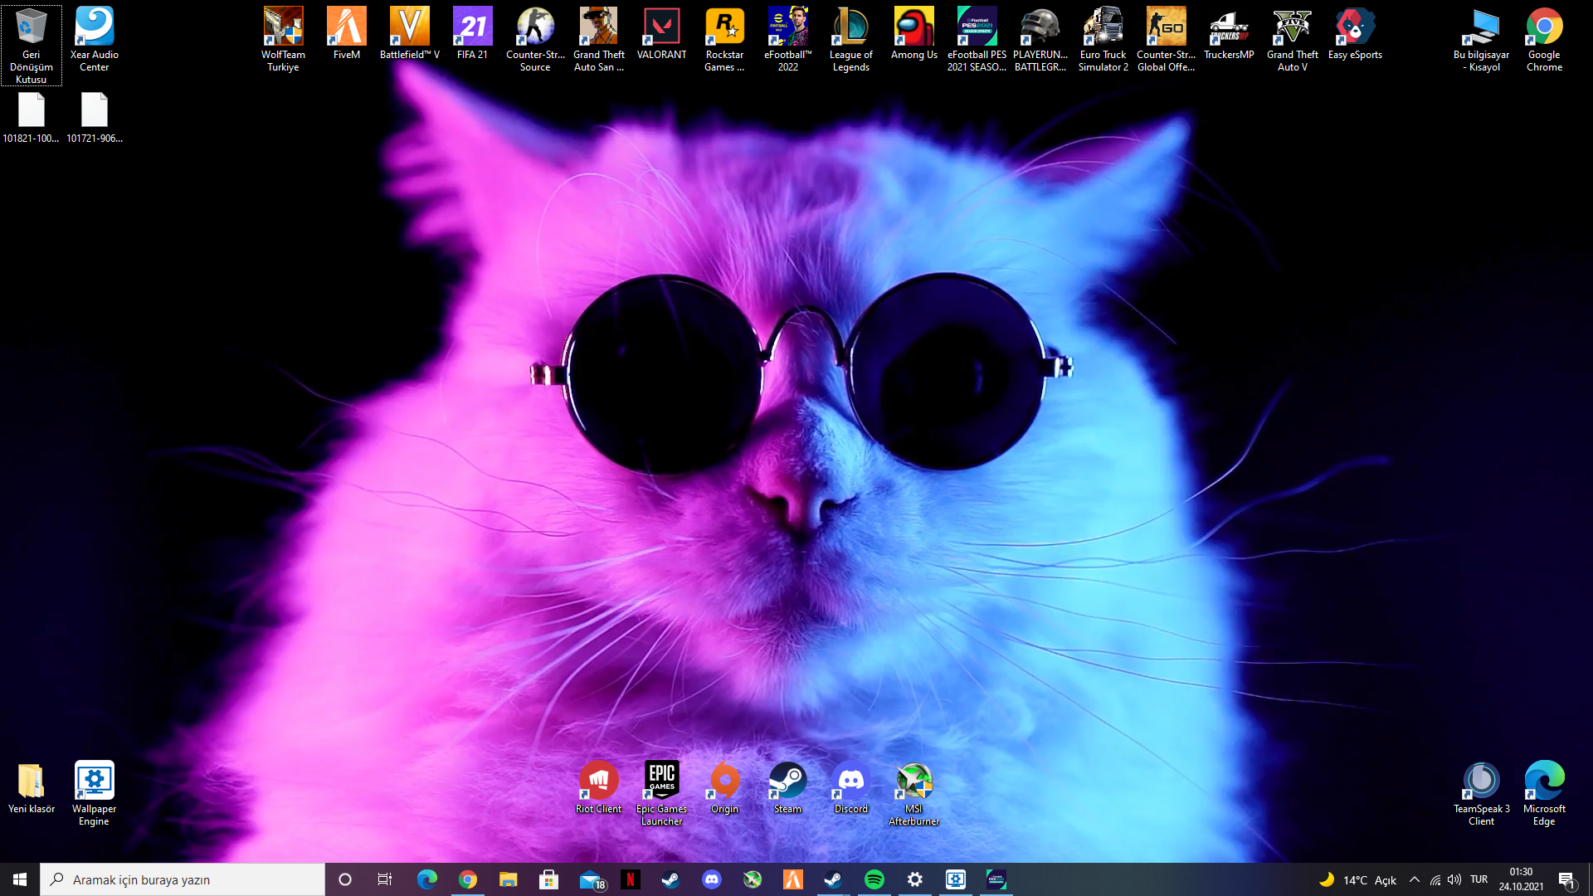Click the 'Aramak için buraya yazın' search box

183,879
